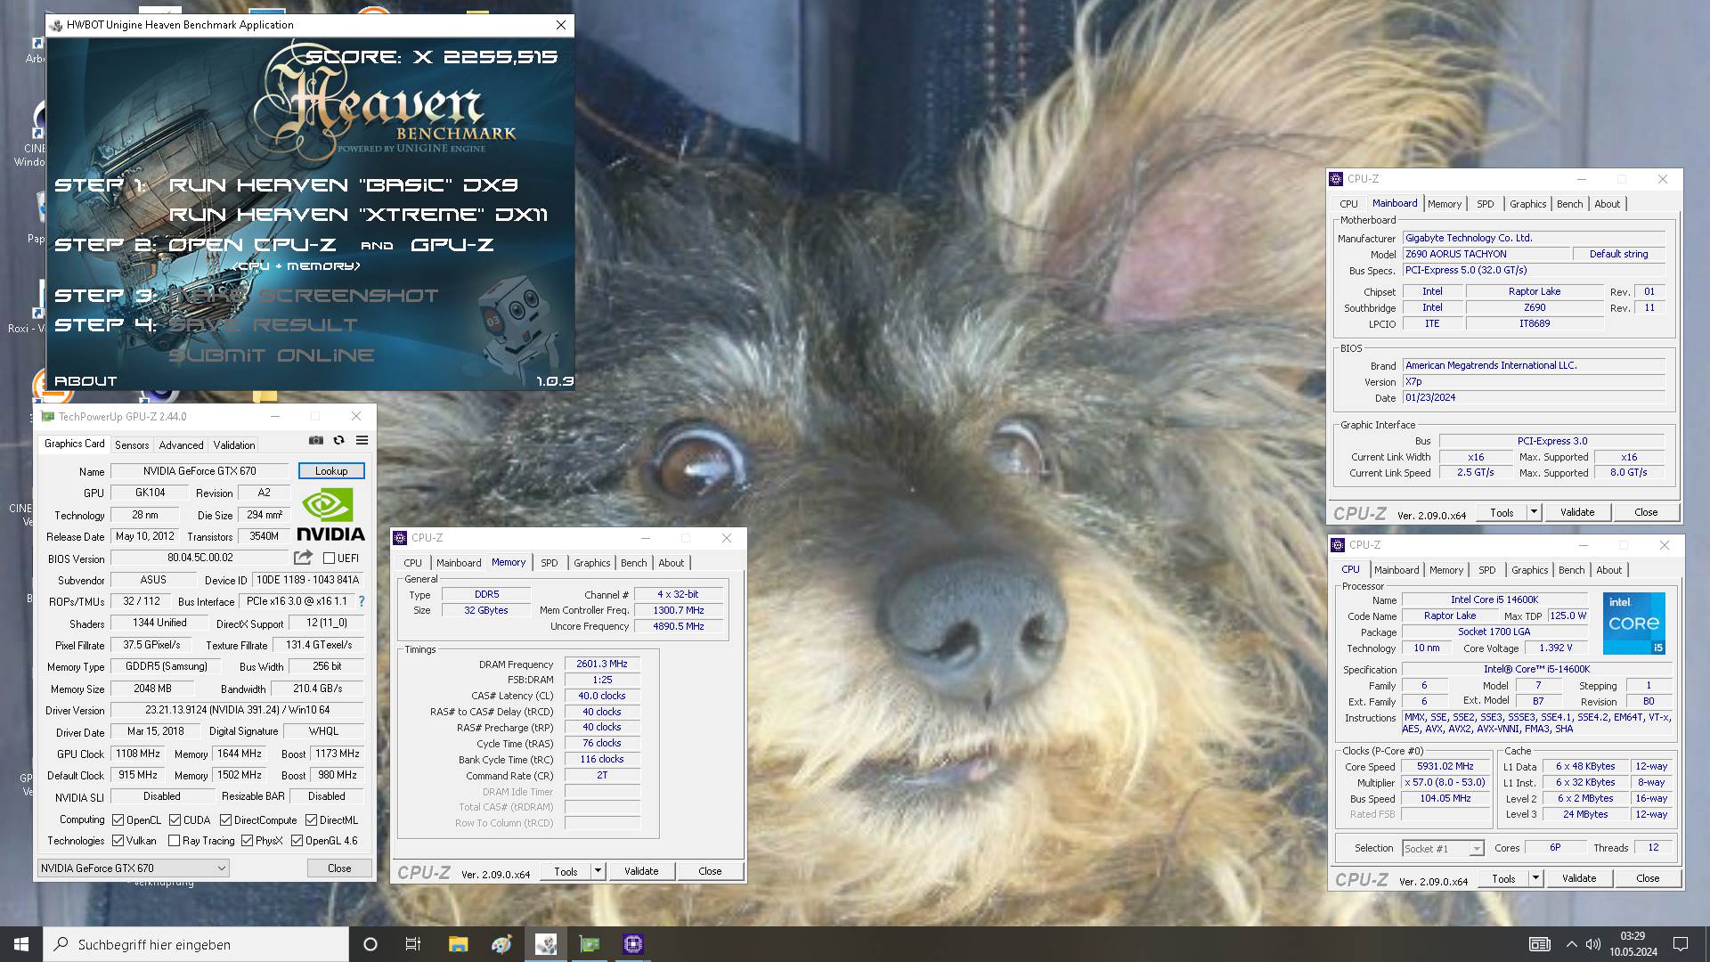
Task: Open Graphics tab in Mainboard CPU-Z window
Action: 1527,204
